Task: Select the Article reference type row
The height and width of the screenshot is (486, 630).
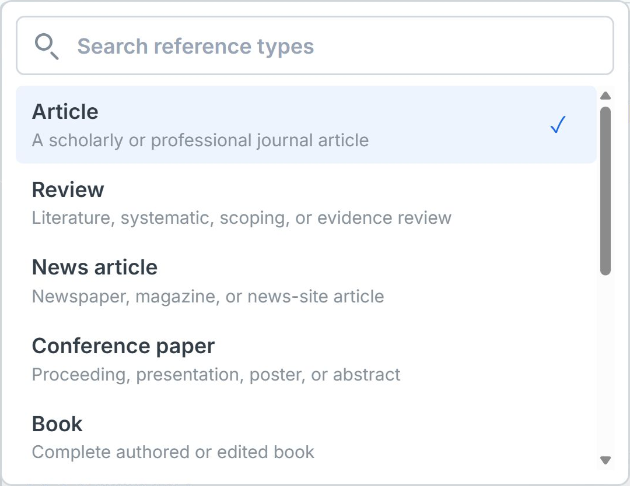Action: 306,124
